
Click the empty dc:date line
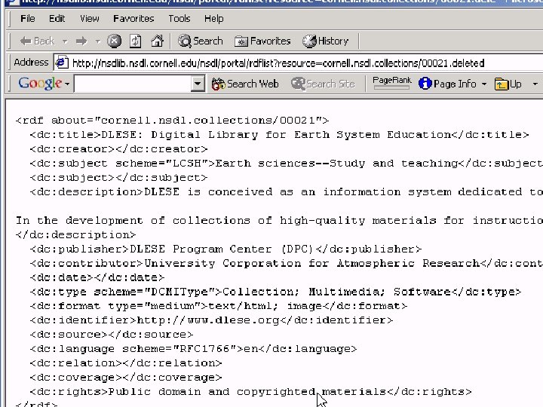[x=97, y=277]
